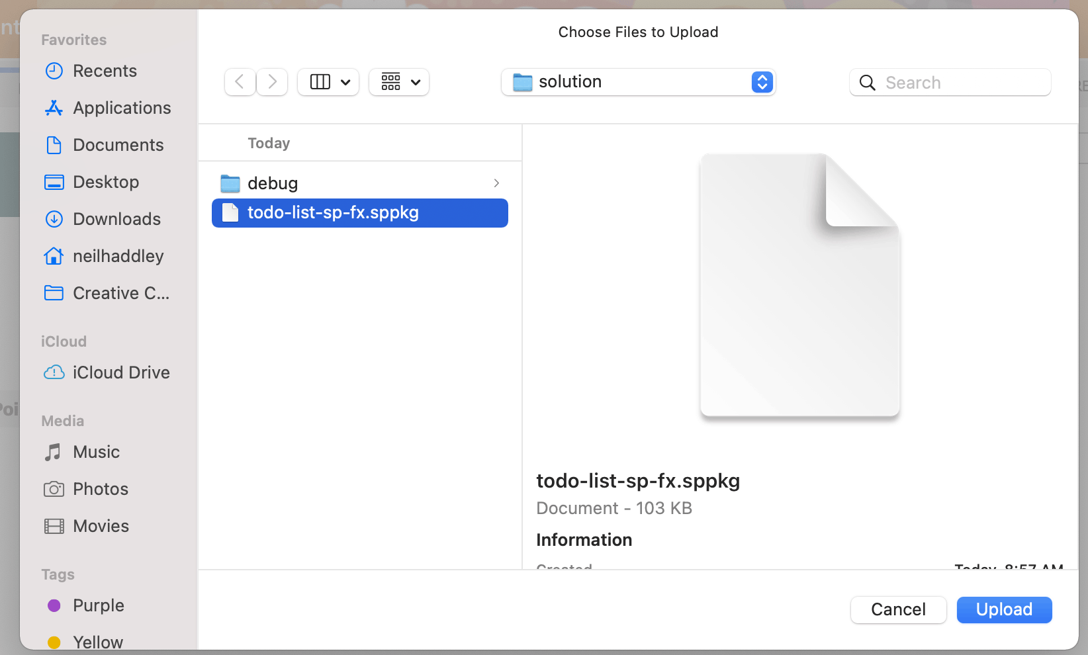Select the Purple tag dot
Viewport: 1088px width, 655px height.
[54, 605]
